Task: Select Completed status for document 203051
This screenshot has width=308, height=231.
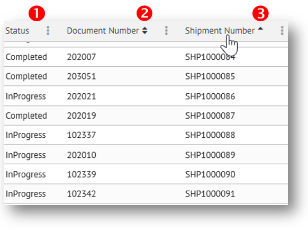Action: [x=26, y=77]
